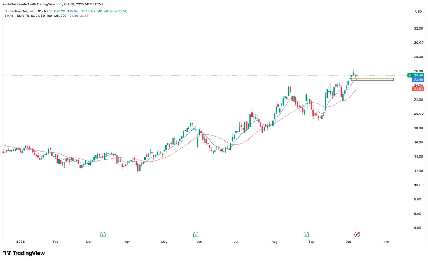
Task: Click the high value H25.64
Action: tap(72, 11)
